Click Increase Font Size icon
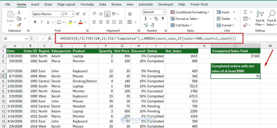This screenshot has height=128, width=277. 78,14
